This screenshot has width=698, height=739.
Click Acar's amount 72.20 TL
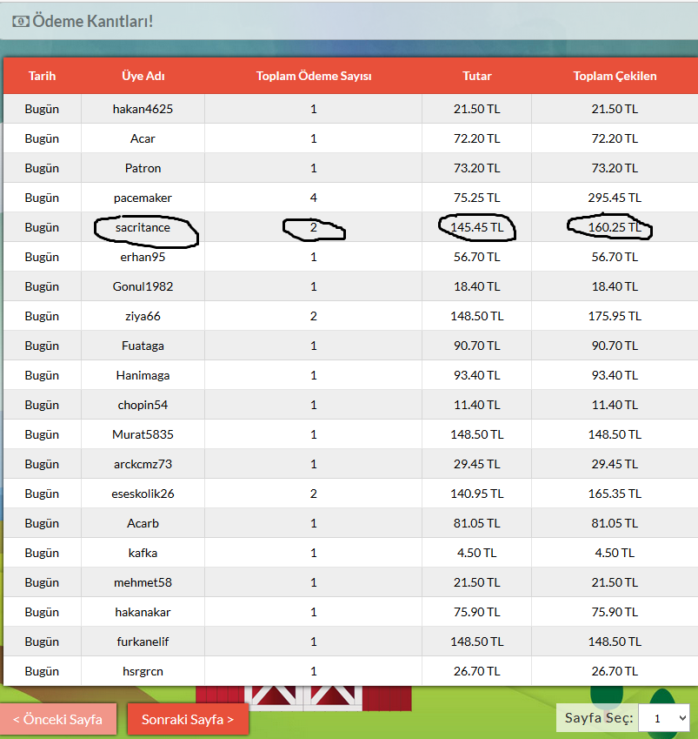[x=477, y=138]
